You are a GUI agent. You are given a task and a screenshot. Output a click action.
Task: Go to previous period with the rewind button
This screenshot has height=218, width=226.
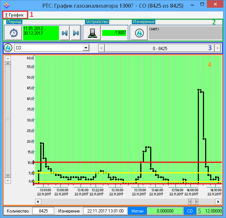[65, 33]
